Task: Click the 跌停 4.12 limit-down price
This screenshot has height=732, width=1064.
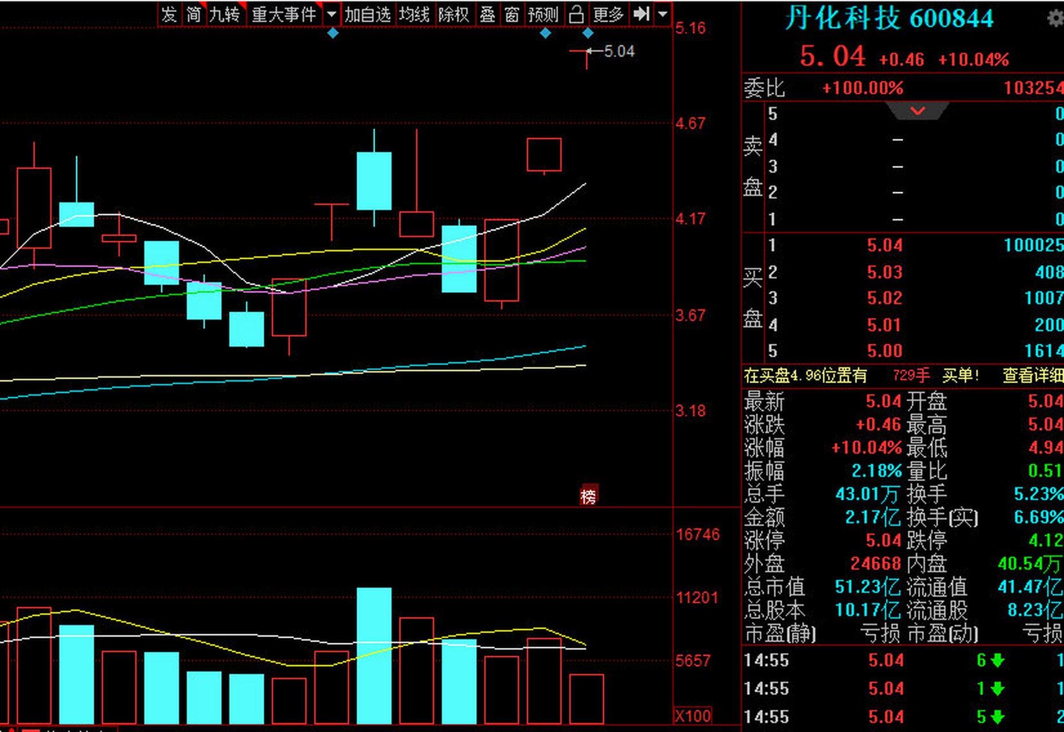Action: coord(1046,540)
